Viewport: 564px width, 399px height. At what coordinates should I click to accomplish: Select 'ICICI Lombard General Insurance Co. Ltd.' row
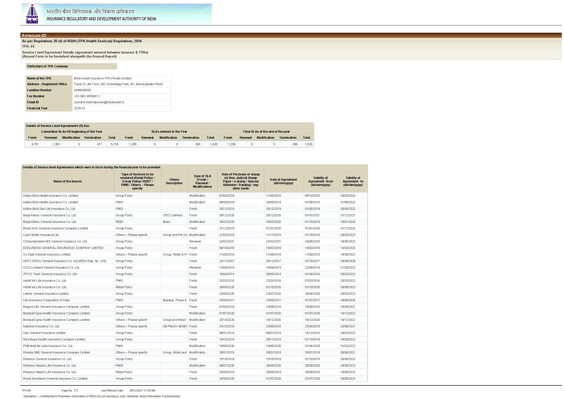tap(194, 268)
